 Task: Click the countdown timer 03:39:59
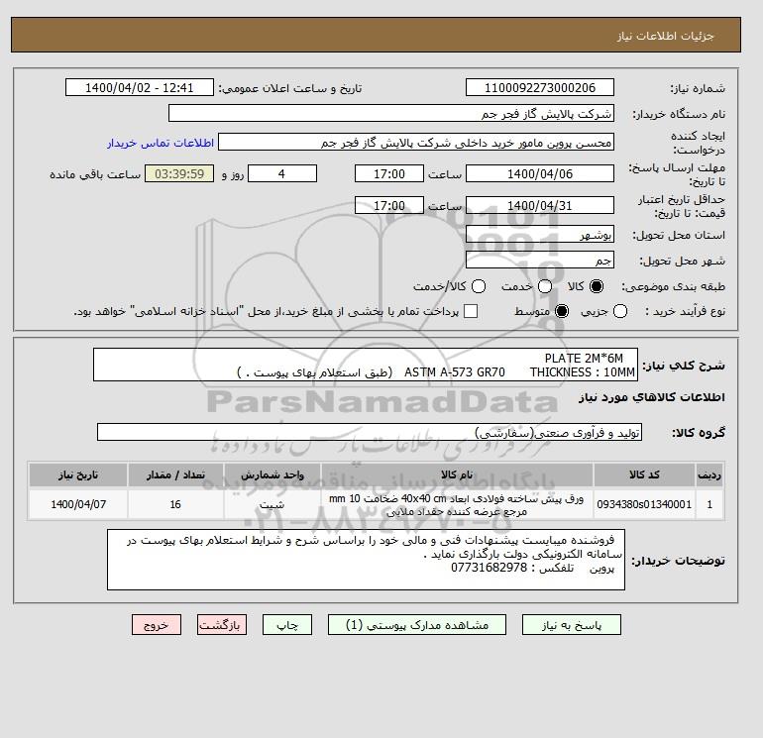click(x=179, y=173)
